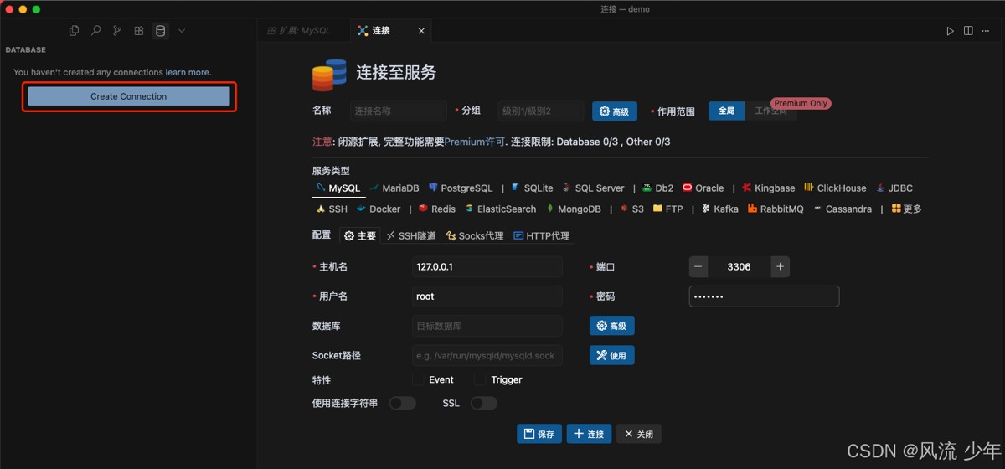Open the learn more link

click(188, 72)
